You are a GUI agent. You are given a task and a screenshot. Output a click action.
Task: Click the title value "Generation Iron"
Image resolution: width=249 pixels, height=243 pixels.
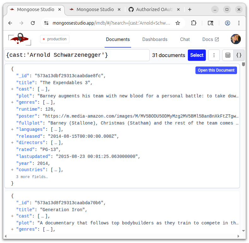62,210
